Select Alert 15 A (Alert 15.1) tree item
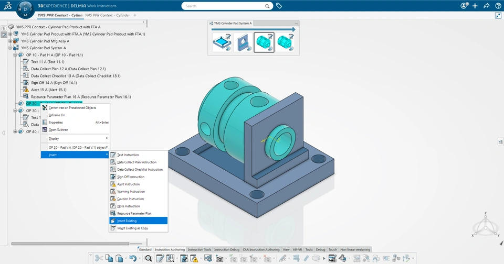Viewport: 504px width, 264px height. (48, 90)
